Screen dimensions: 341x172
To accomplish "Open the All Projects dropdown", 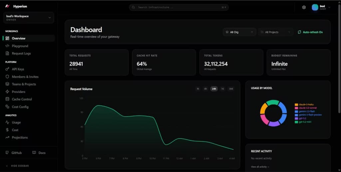I will pos(275,32).
